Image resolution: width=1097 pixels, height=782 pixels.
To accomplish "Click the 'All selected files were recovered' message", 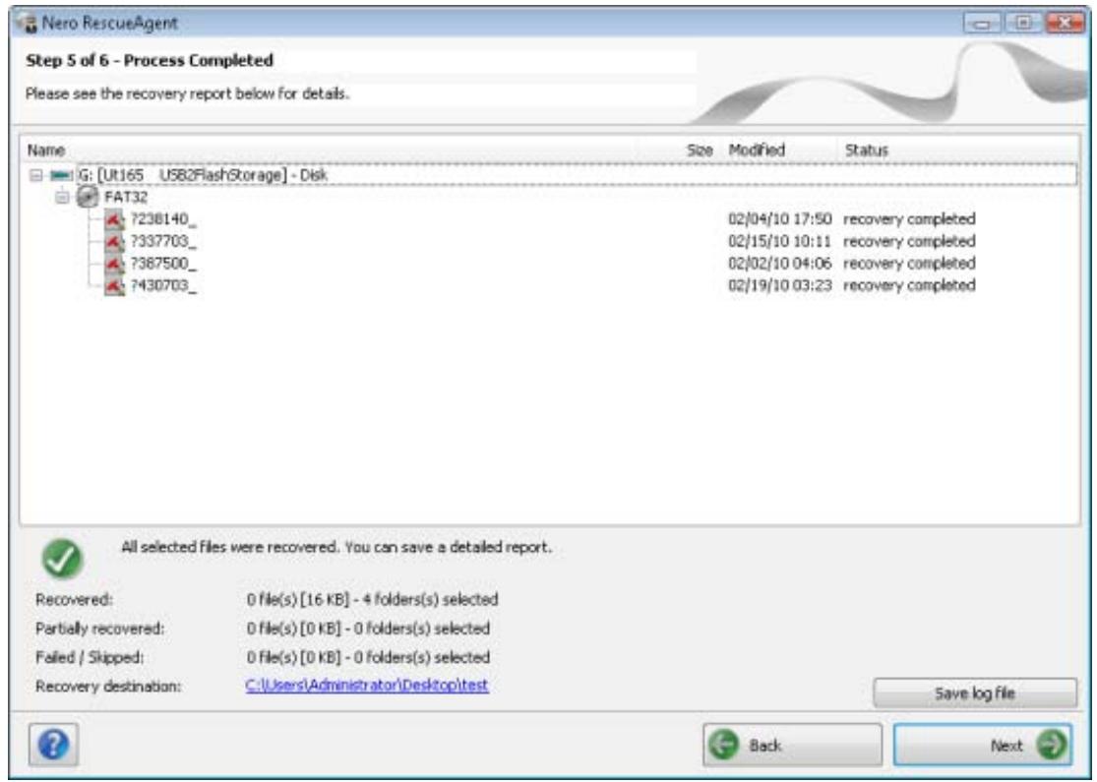I will tap(336, 547).
